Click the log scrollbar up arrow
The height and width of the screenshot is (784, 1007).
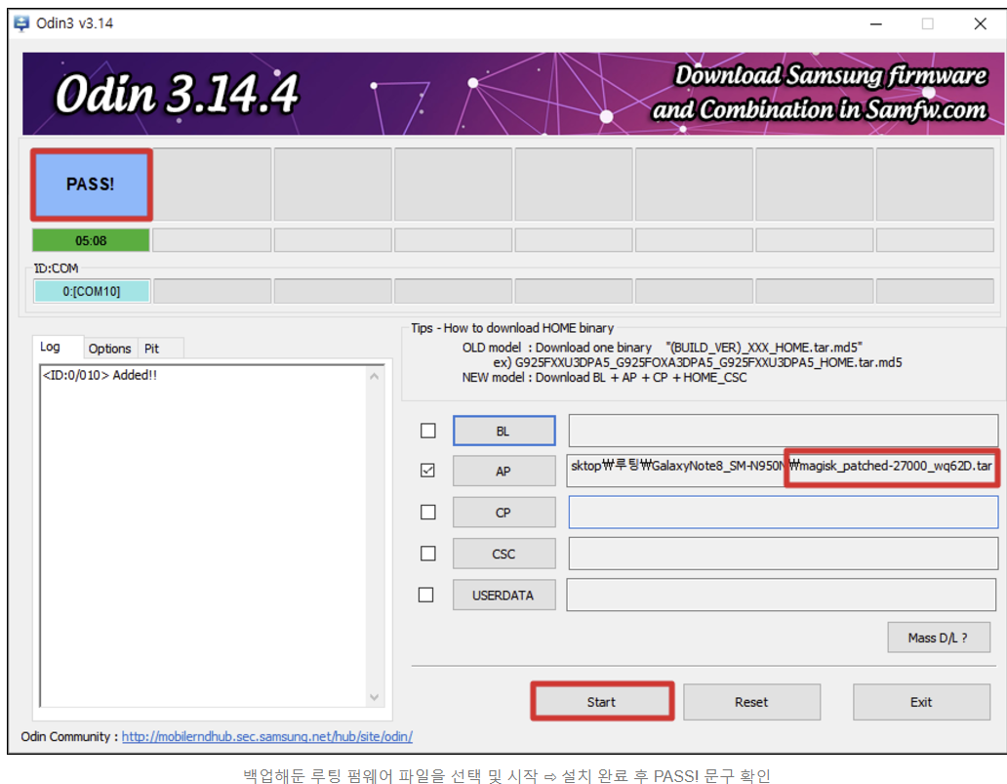[375, 376]
